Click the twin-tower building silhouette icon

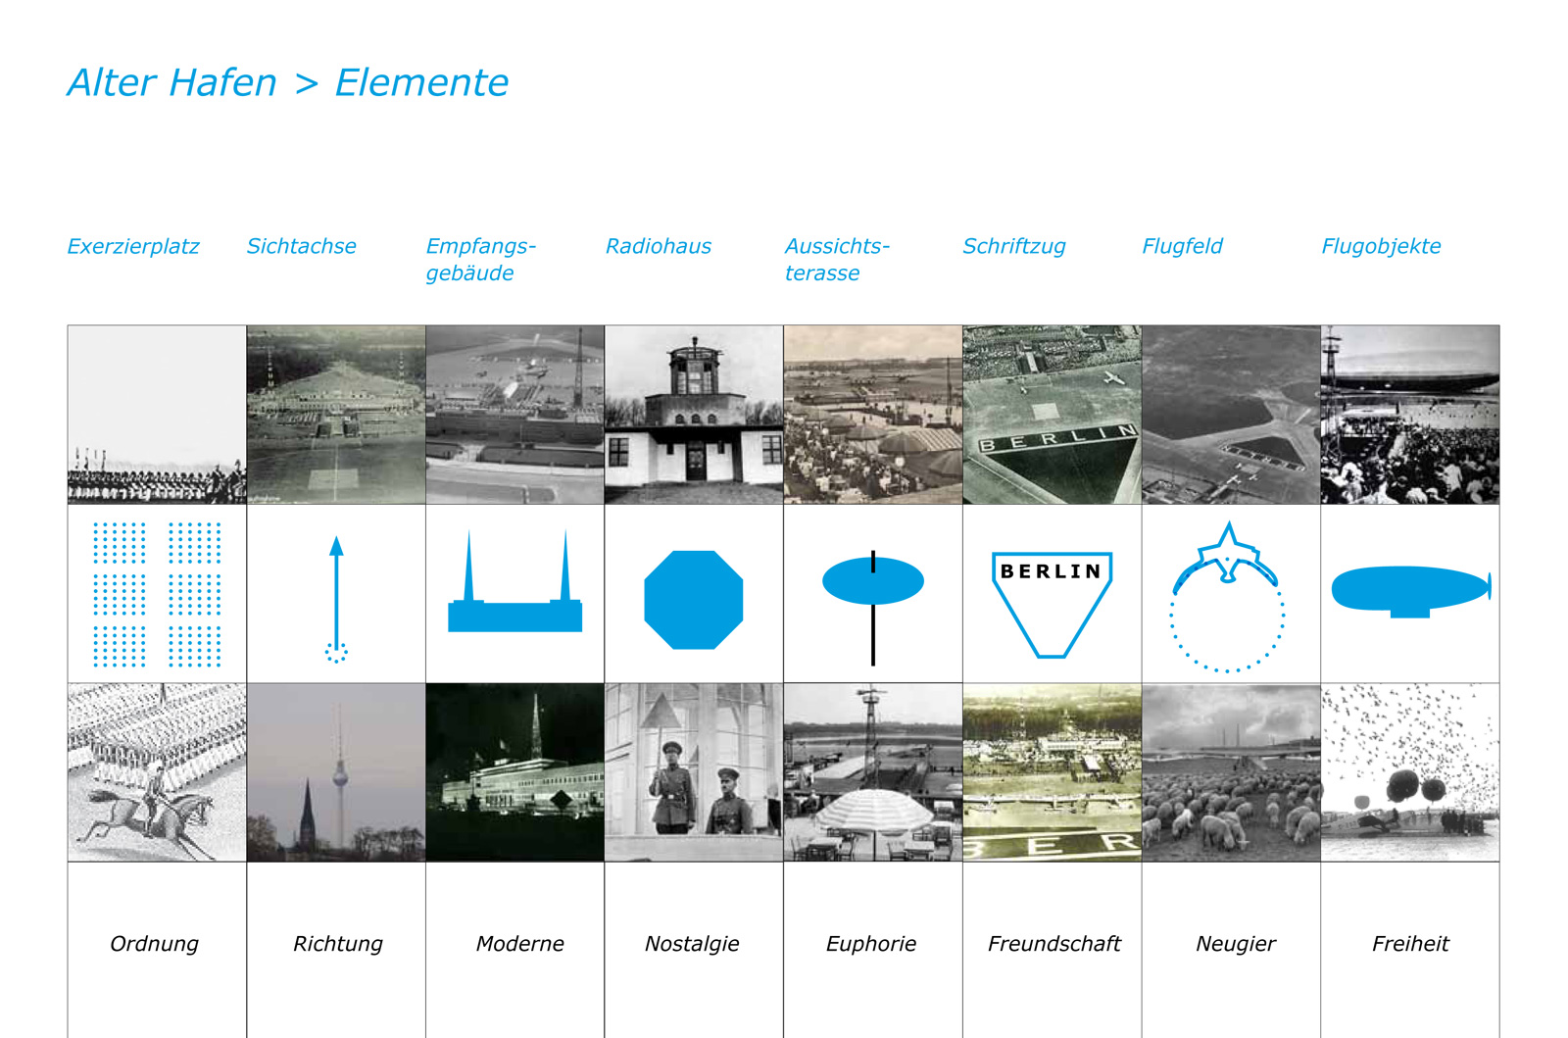click(x=514, y=588)
